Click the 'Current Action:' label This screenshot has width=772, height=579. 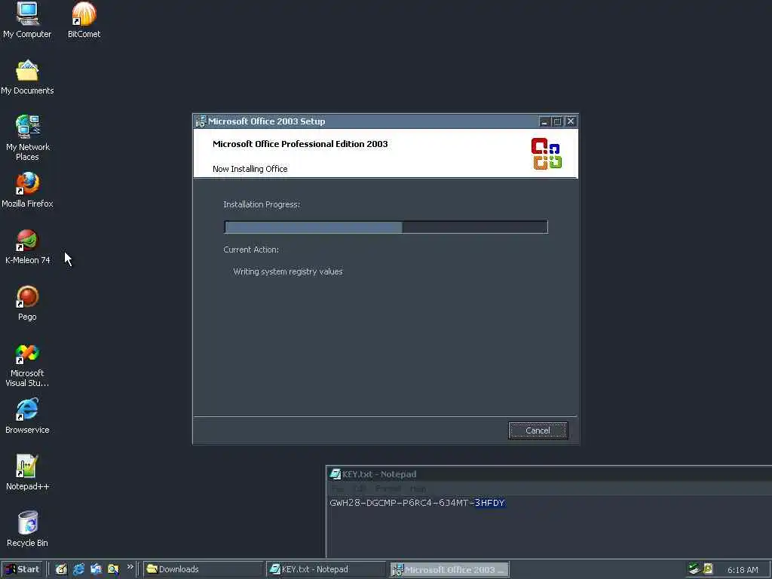251,250
